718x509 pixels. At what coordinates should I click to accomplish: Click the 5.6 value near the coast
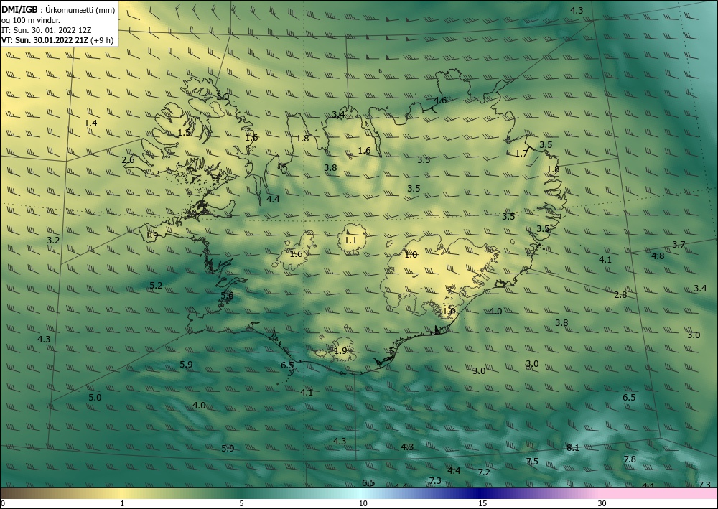click(x=227, y=296)
